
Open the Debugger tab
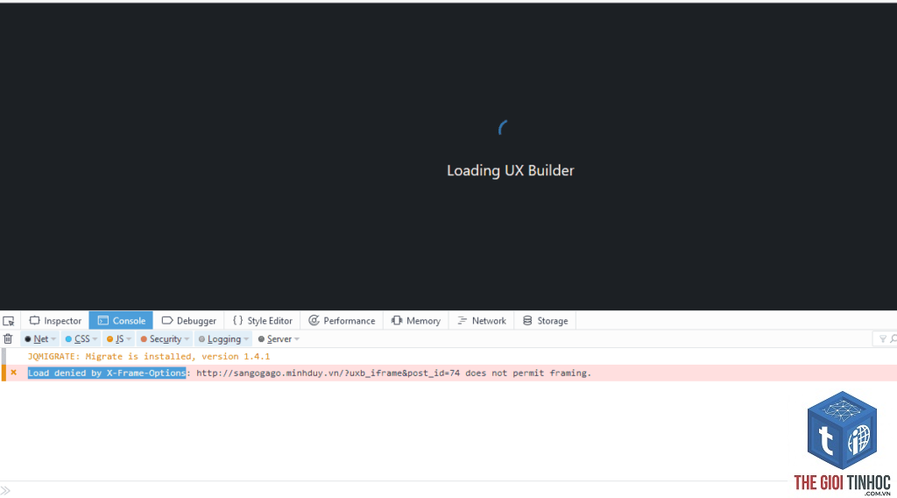189,321
